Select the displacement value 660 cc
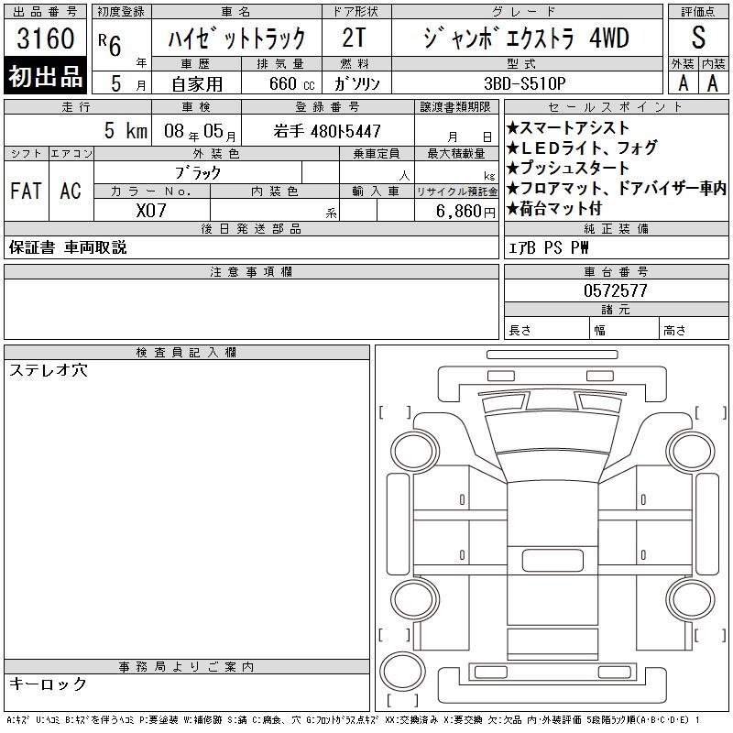Screen dimensions: 733x733 pos(291,83)
